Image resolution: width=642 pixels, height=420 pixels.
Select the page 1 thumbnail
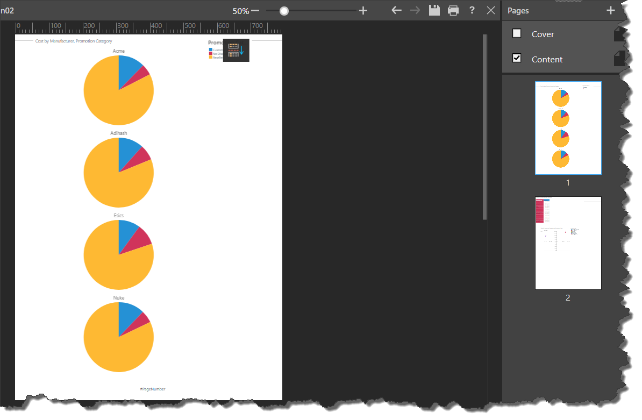coord(568,128)
